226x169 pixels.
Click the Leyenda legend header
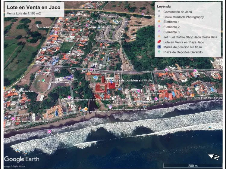164,6
